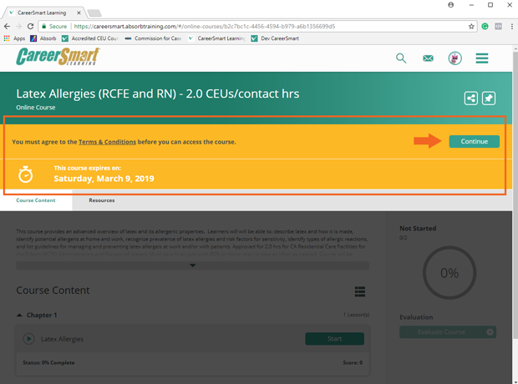
Task: Click the stopwatch expiry icon
Action: 25,174
